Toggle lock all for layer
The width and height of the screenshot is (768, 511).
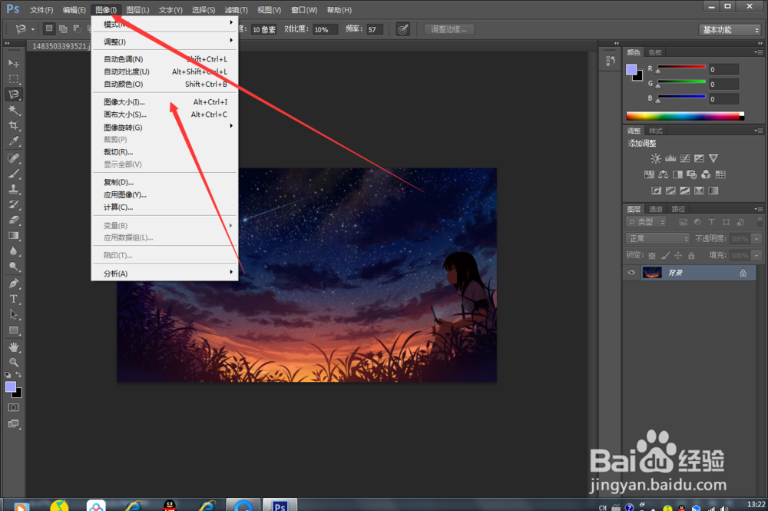(691, 255)
